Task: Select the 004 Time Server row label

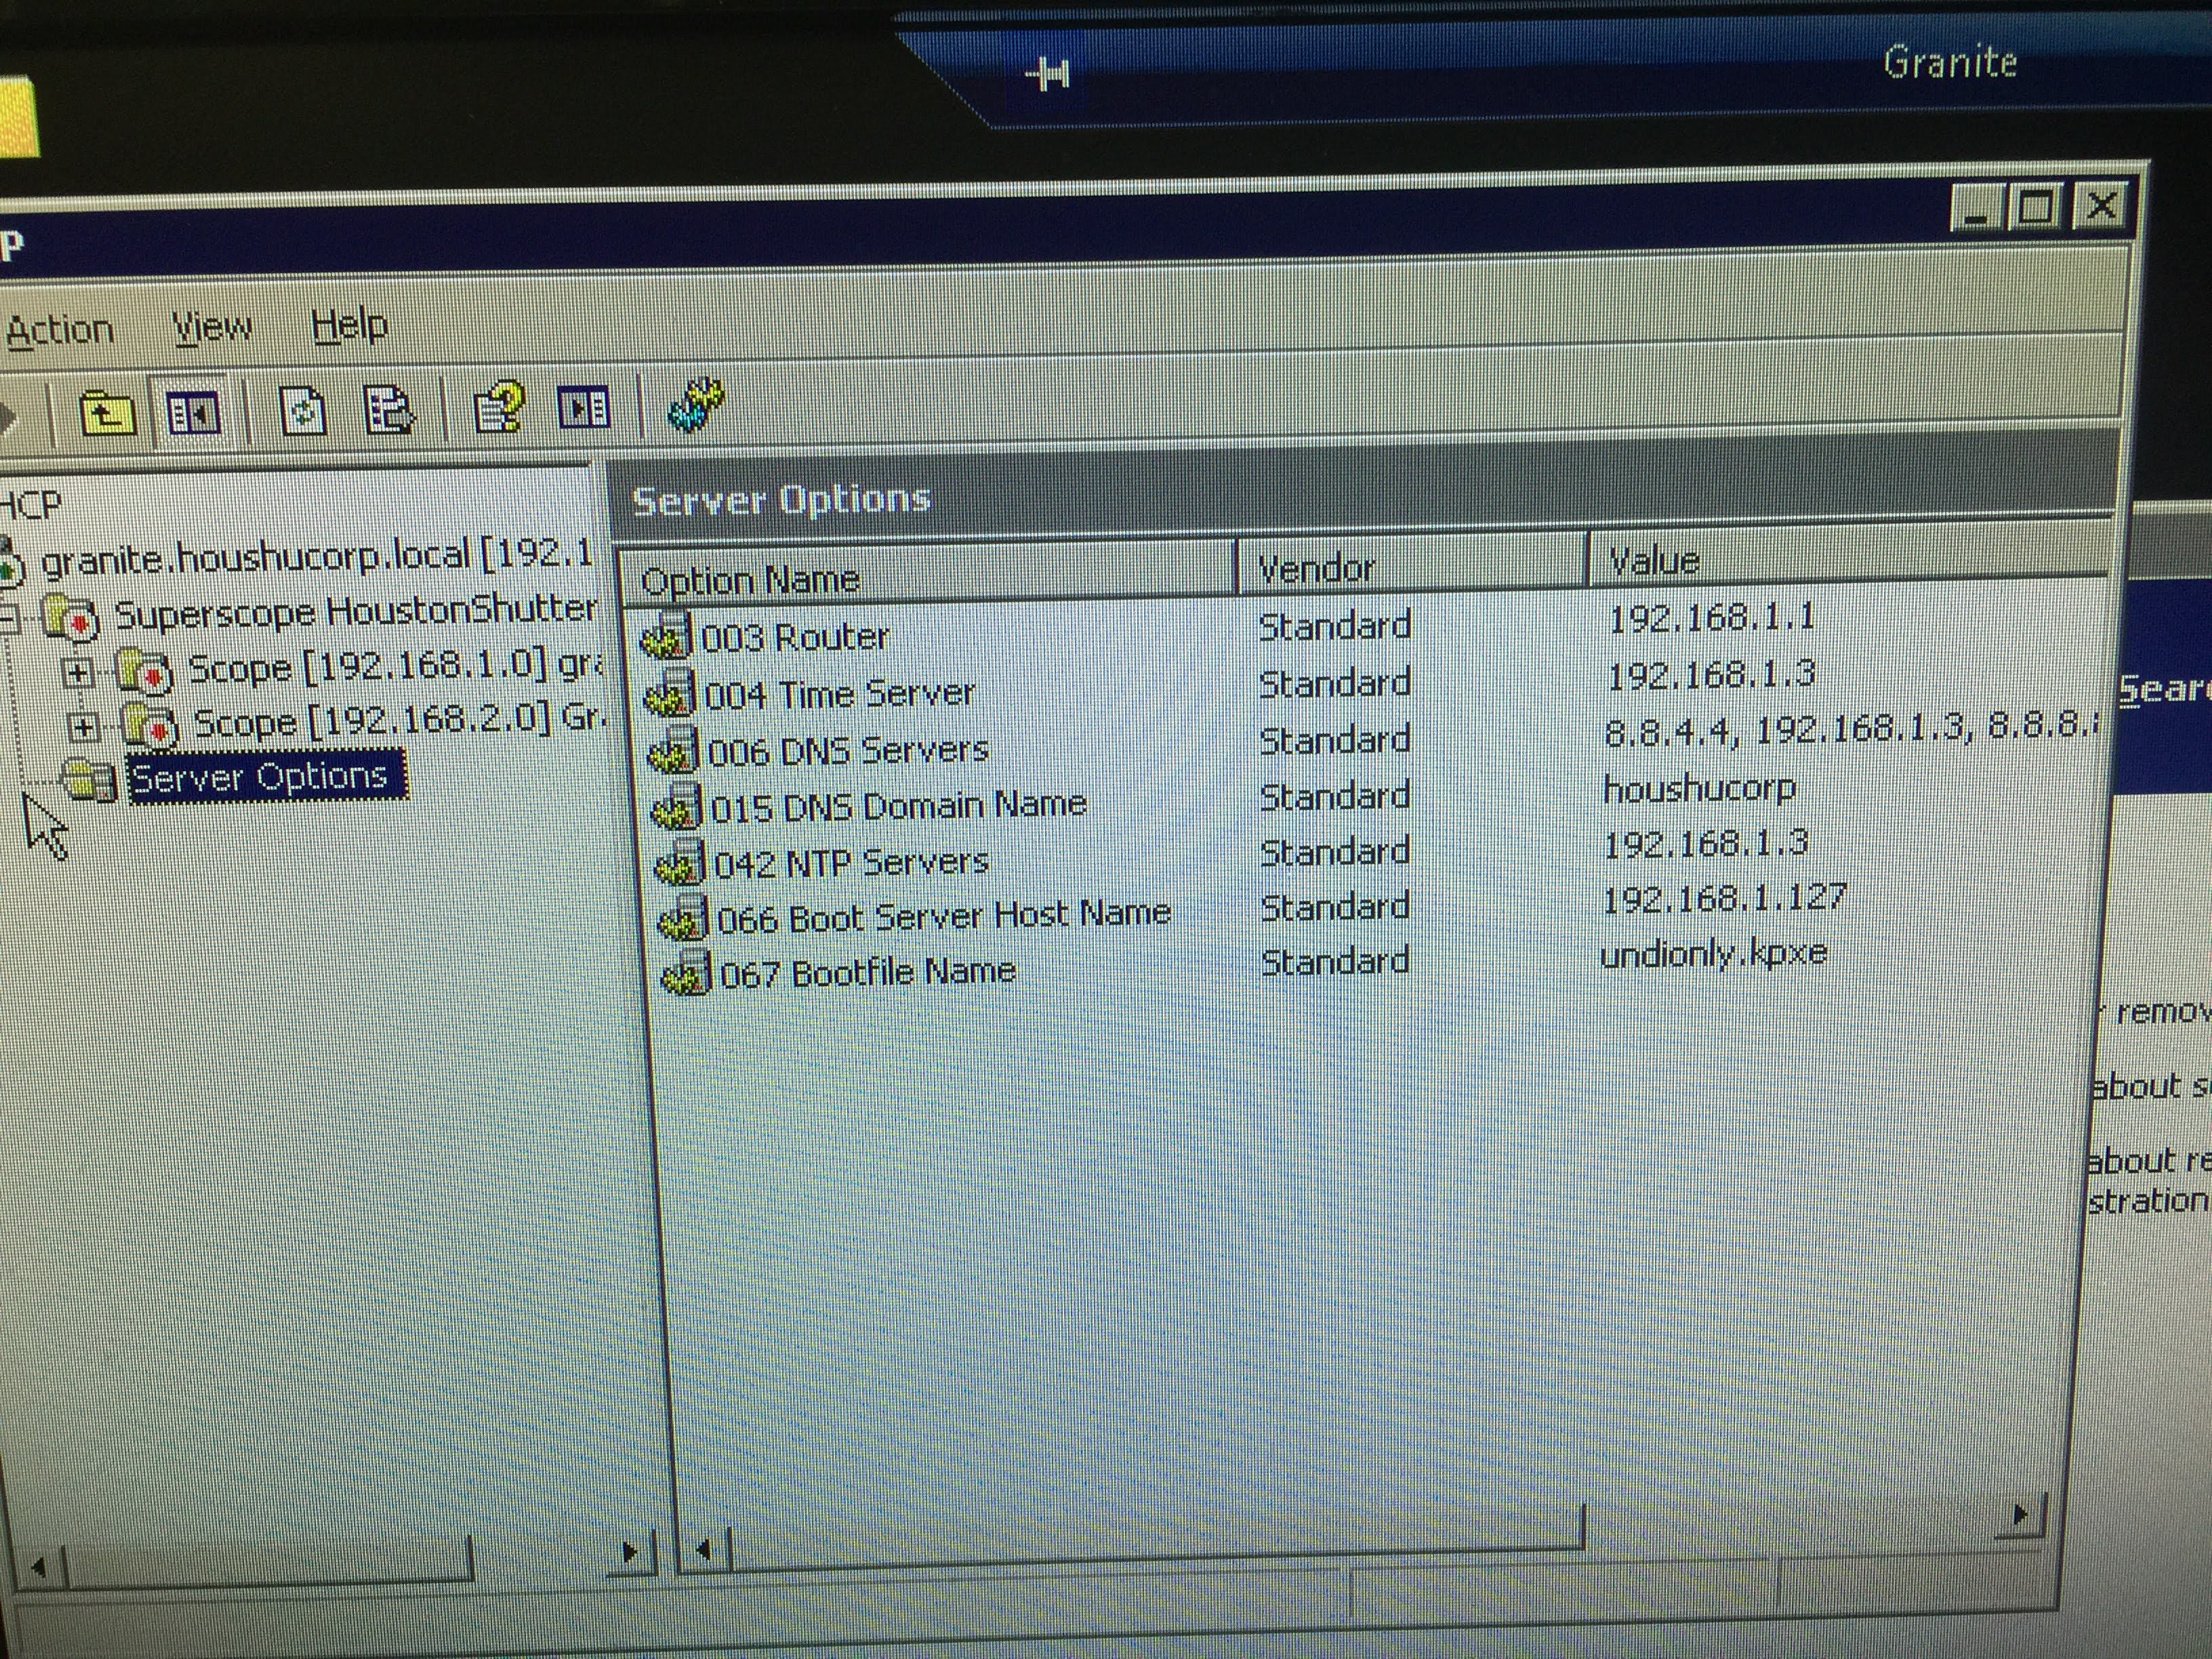Action: pos(840,693)
